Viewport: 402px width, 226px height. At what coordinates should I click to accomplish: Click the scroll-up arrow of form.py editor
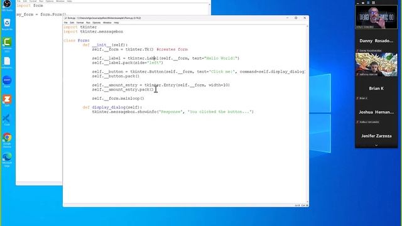click(307, 26)
